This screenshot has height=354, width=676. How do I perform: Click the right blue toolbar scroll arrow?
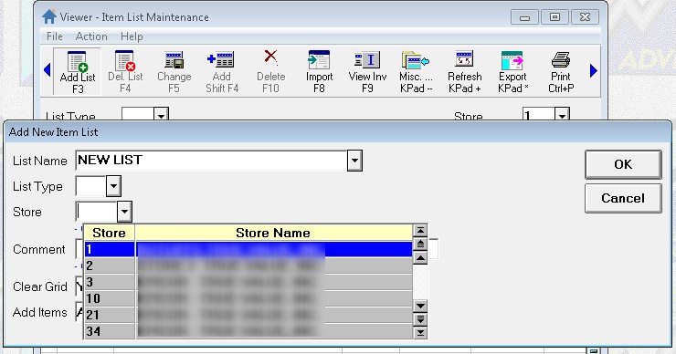(594, 70)
